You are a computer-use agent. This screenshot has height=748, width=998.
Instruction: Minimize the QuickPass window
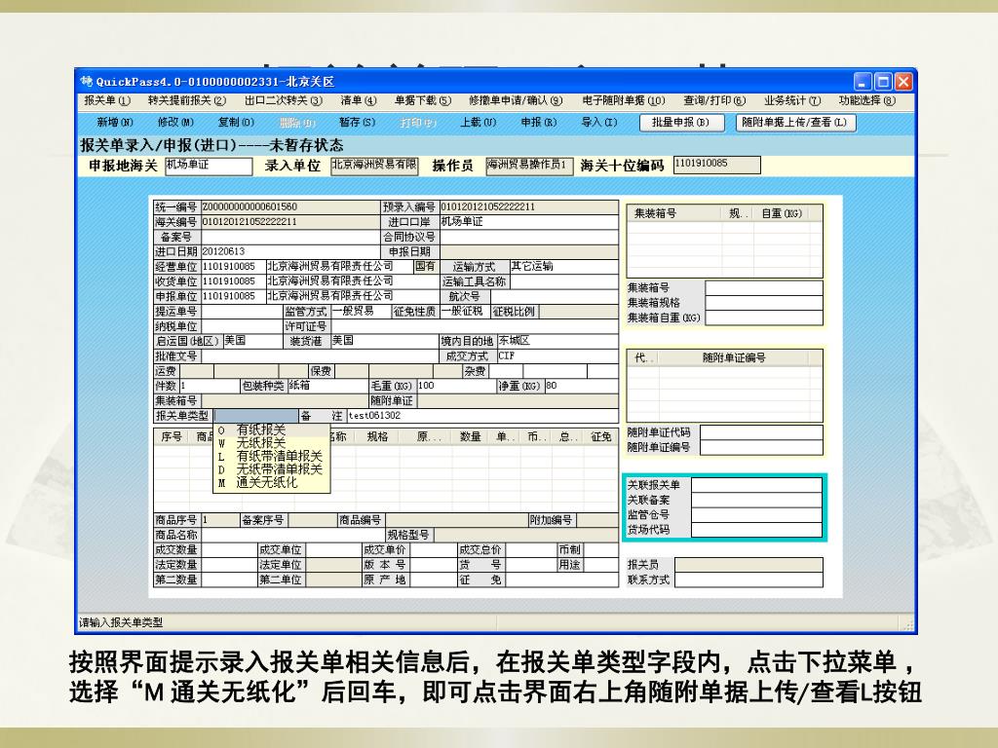point(863,82)
